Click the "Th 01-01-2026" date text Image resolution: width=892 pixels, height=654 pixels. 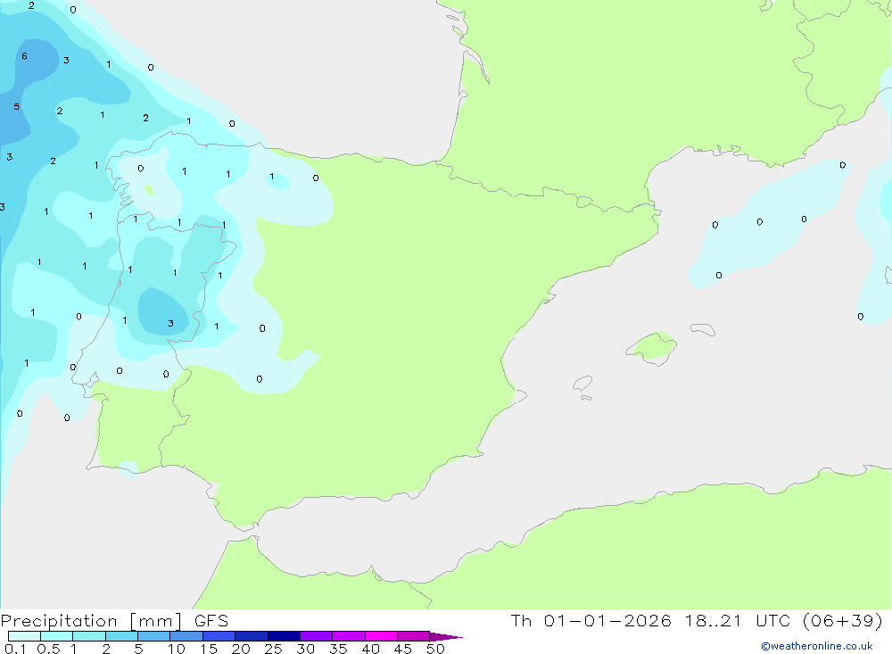591,620
